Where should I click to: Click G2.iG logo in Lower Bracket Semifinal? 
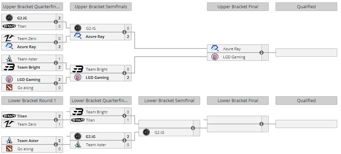coord(146,132)
